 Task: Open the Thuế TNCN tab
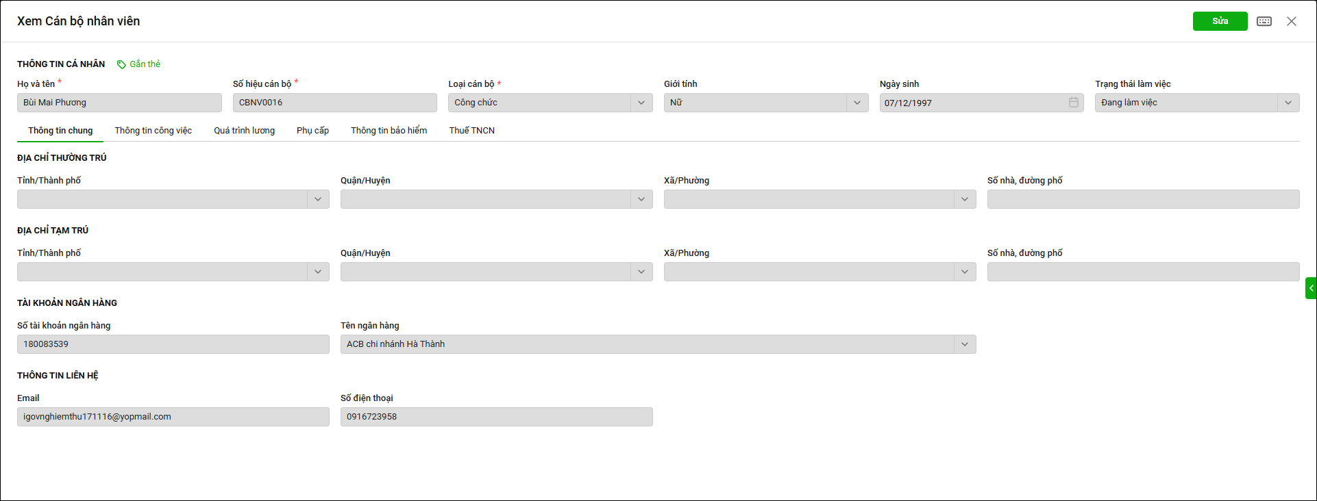(471, 131)
